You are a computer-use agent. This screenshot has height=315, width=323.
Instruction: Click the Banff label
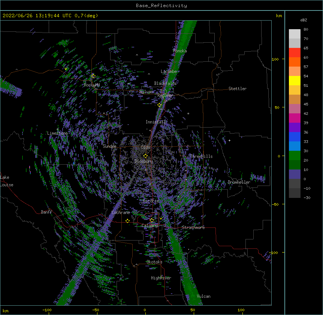click(x=46, y=212)
